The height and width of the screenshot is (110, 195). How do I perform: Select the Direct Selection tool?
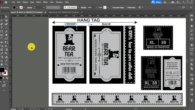pyautogui.click(x=6, y=17)
